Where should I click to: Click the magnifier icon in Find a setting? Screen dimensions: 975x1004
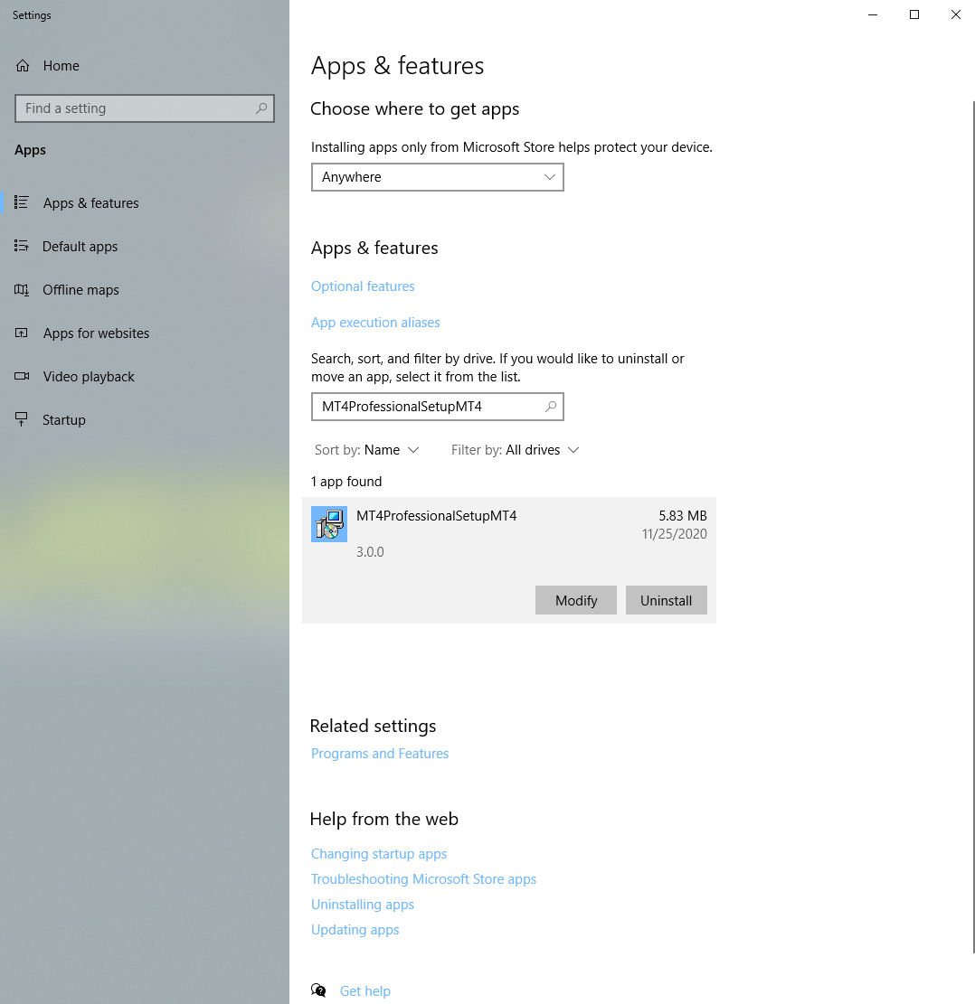coord(260,108)
